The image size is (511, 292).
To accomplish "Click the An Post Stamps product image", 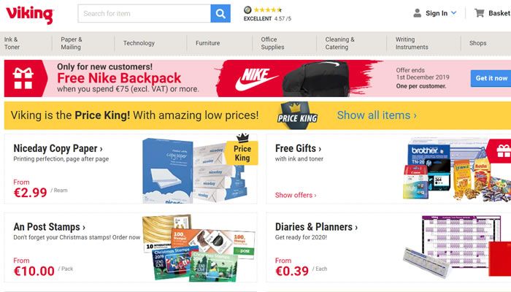I will (x=199, y=247).
